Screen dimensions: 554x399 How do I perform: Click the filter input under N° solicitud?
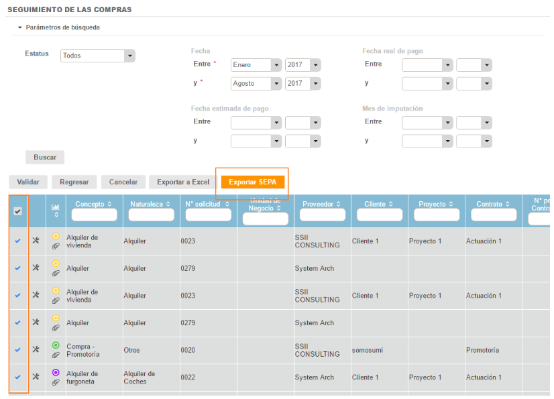pyautogui.click(x=209, y=215)
